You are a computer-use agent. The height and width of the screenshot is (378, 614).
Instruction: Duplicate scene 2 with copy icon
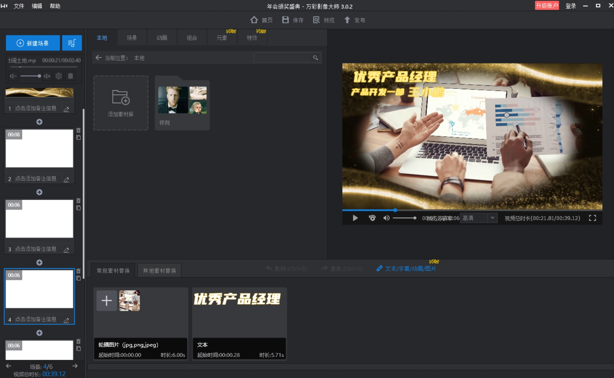click(79, 138)
